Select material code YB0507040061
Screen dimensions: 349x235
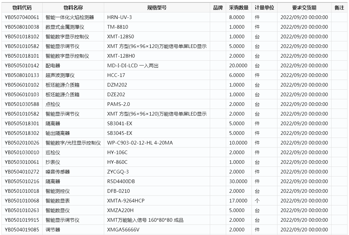pos(22,17)
